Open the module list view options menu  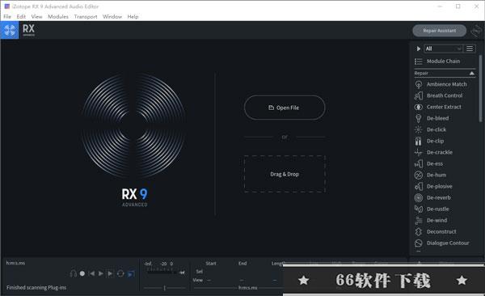(470, 49)
